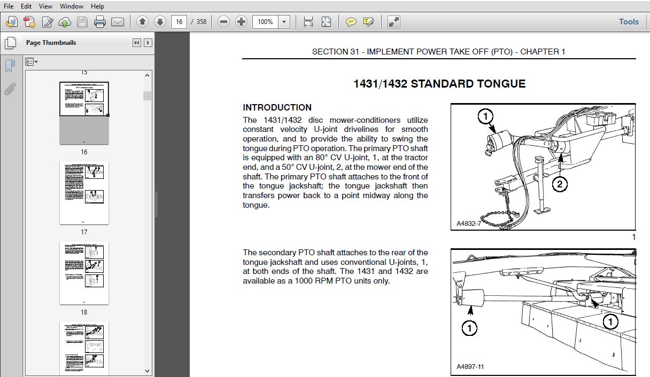Click the INTRODUCTION heading

(277, 107)
